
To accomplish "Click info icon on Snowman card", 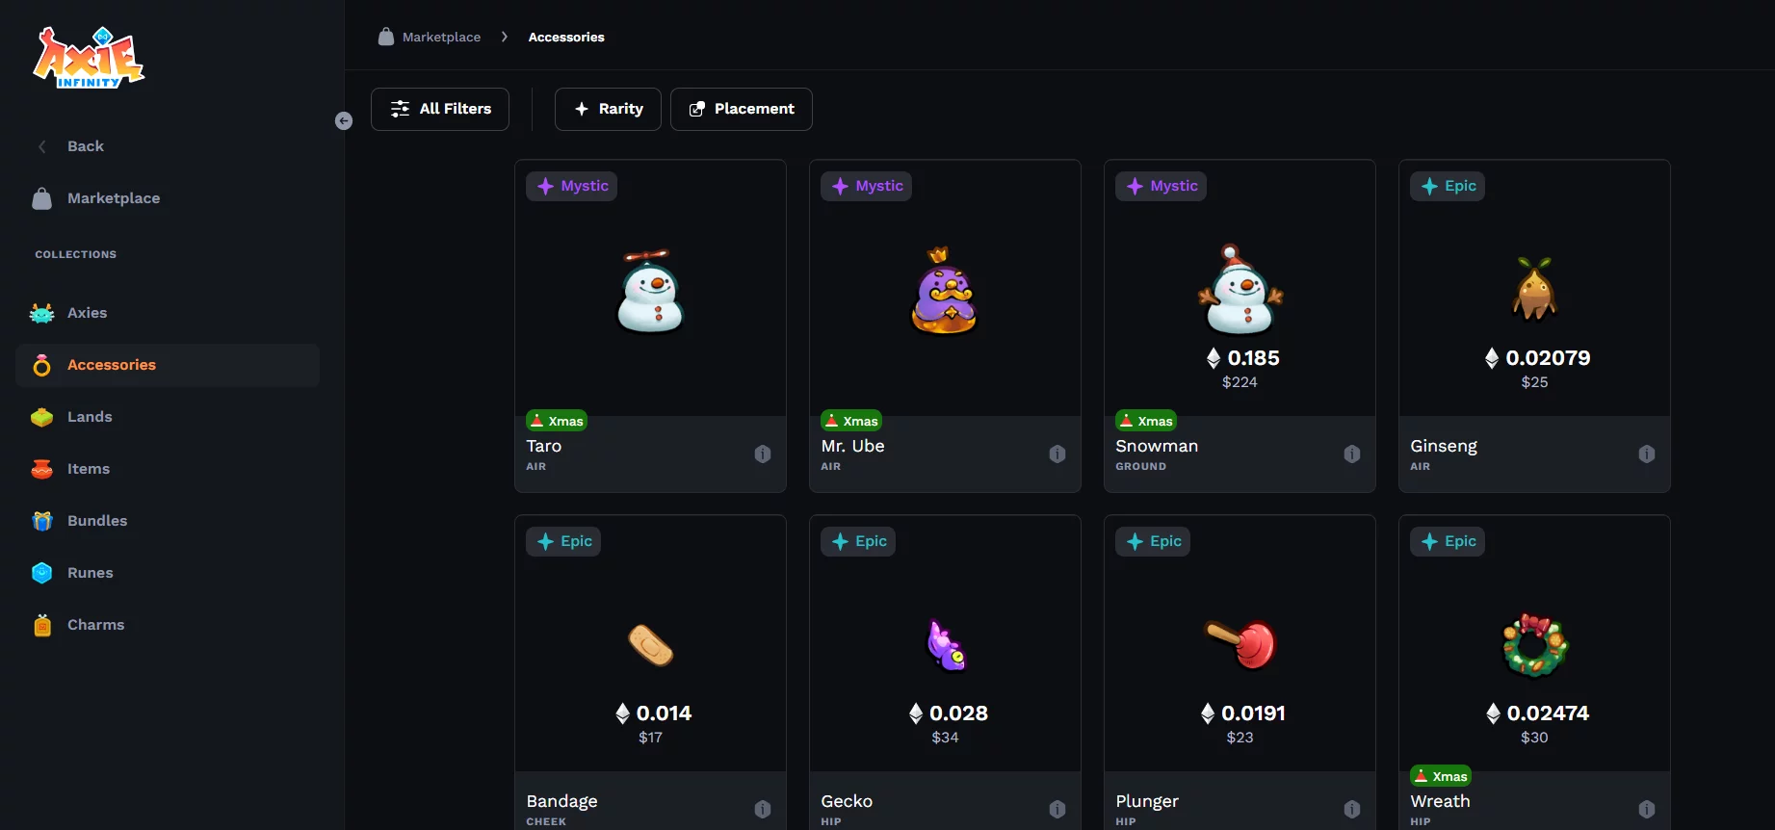I will click(x=1352, y=454).
